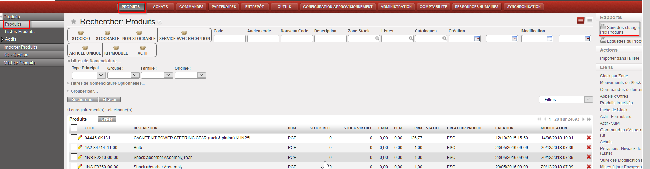Open the Type Principal dropdown
This screenshot has height=169, width=650.
click(101, 75)
